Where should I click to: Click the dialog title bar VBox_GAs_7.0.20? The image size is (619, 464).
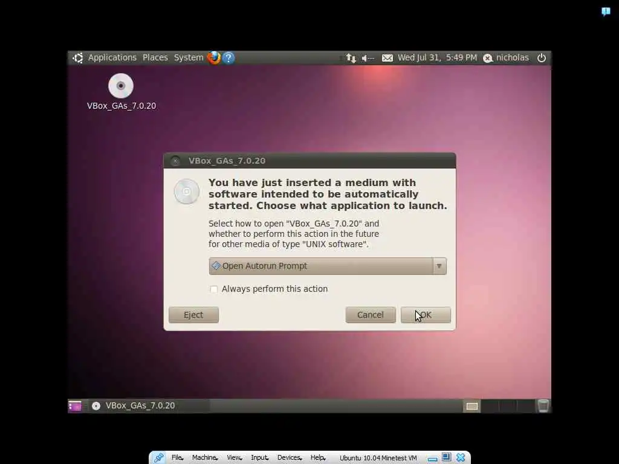click(x=309, y=161)
